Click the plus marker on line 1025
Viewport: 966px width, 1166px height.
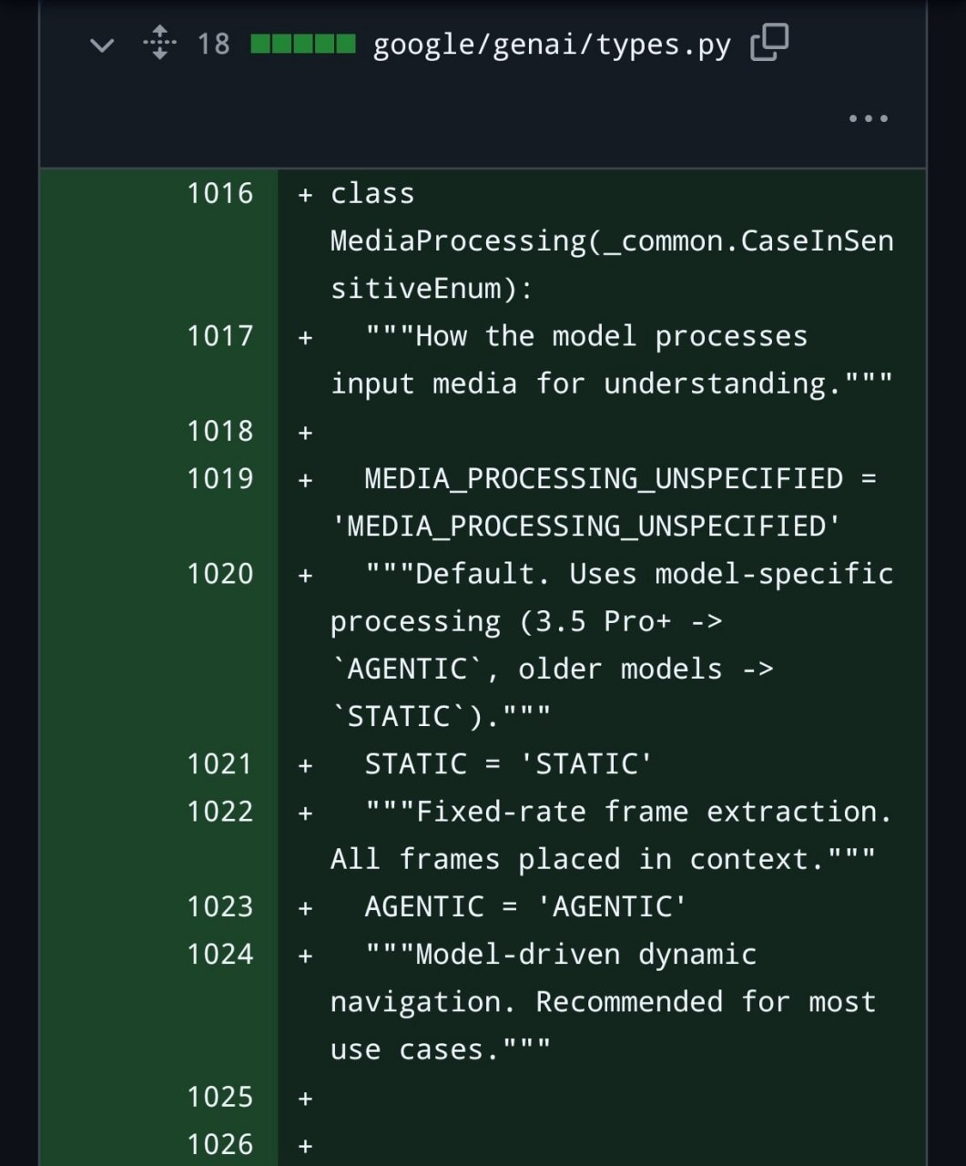pyautogui.click(x=306, y=1099)
